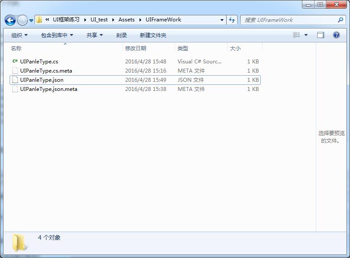Screen dimensions: 350x258
Task: Sort by 名称 column header
Action: 16,48
